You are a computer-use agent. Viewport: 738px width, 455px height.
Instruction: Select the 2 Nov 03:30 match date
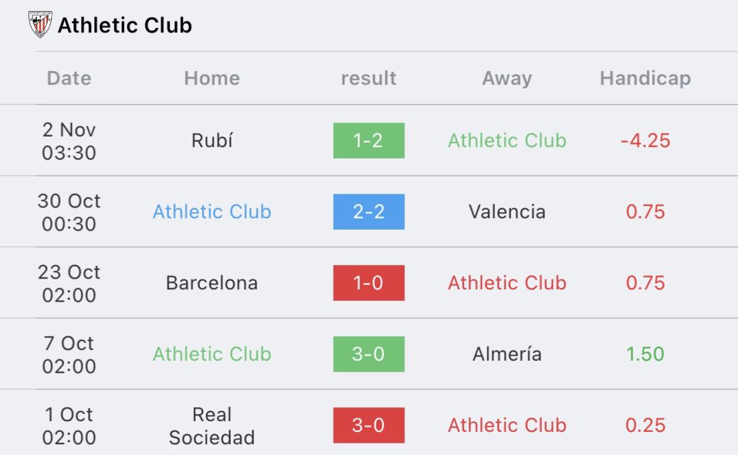(69, 141)
